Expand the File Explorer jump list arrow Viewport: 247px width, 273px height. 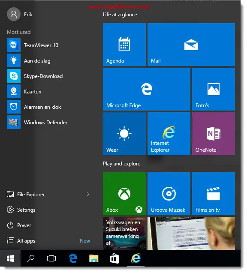point(88,194)
